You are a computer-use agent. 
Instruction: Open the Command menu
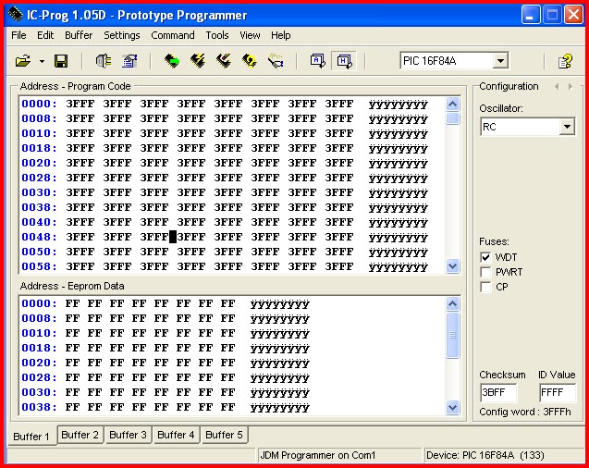click(173, 35)
